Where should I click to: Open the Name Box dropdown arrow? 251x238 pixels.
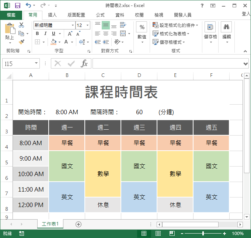pos(36,63)
